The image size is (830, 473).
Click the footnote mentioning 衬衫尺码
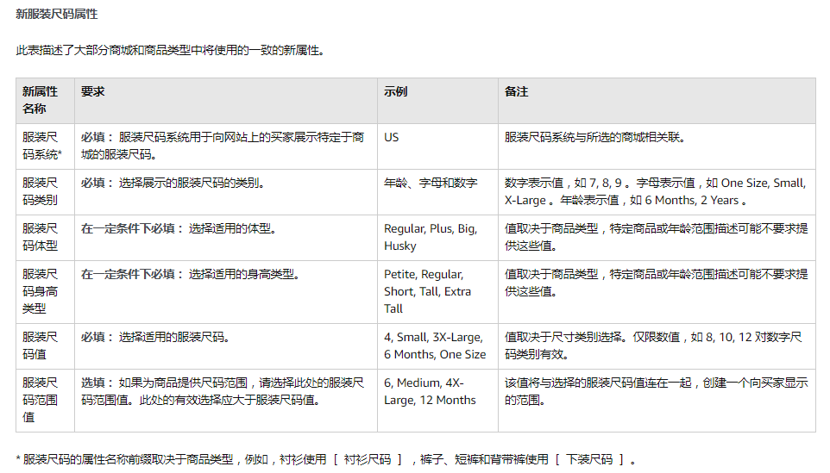coord(325,460)
